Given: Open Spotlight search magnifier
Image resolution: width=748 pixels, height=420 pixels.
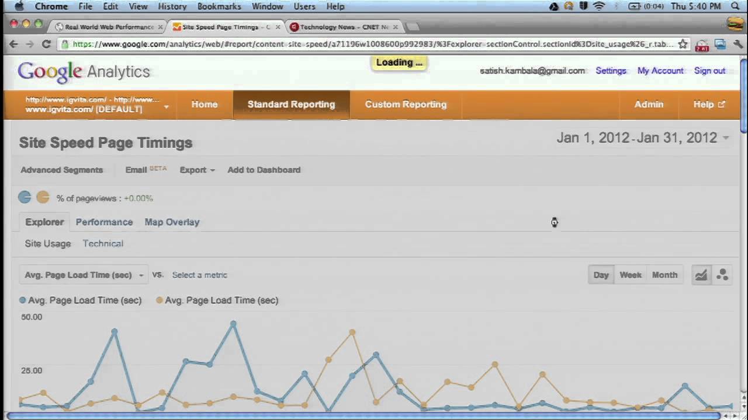Looking at the screenshot, I should click(x=735, y=6).
